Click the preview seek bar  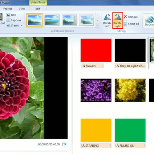pos(33,151)
